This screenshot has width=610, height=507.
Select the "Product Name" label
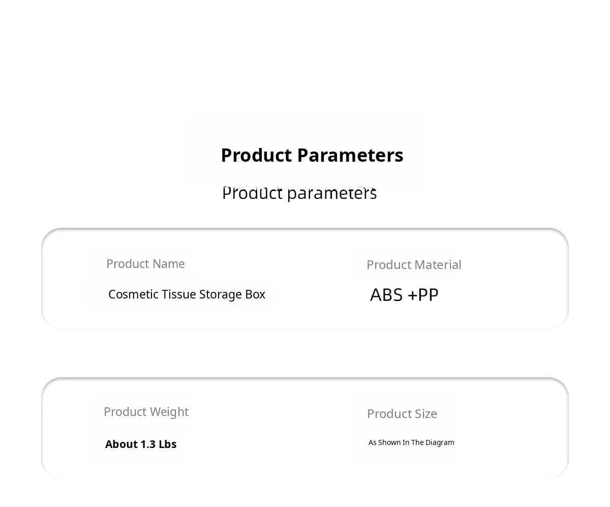(x=145, y=263)
